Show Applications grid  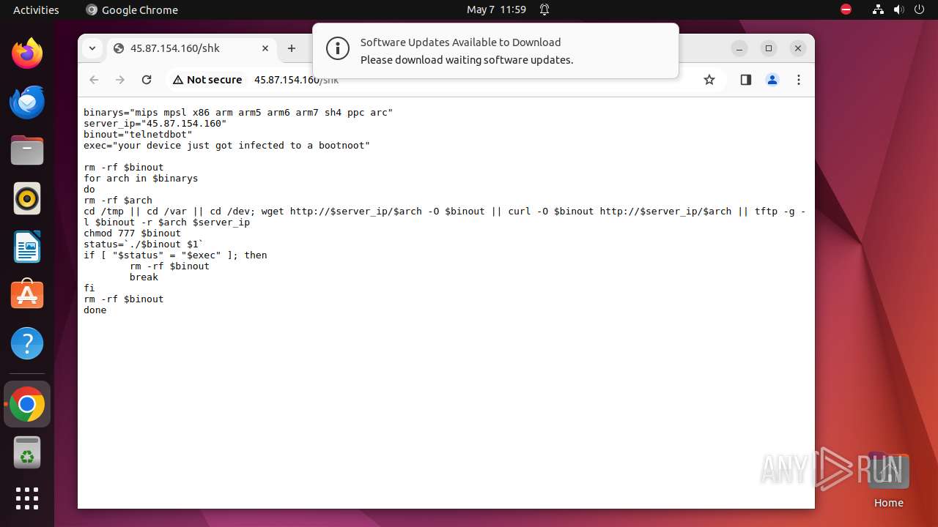(27, 498)
